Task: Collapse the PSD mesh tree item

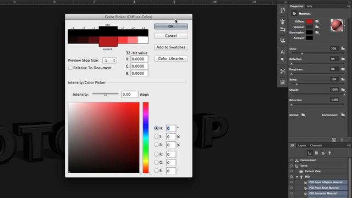Action: 297,177
